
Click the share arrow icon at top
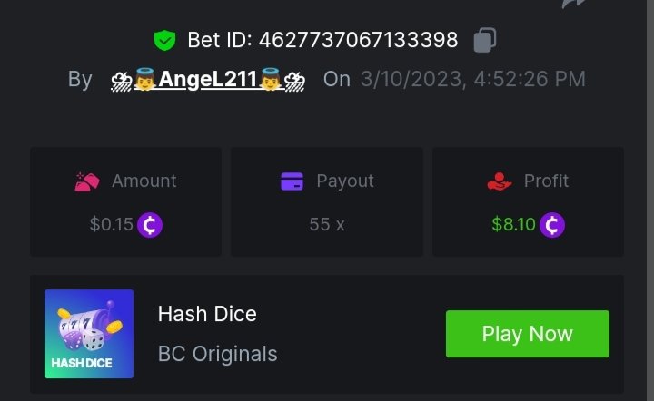574,4
